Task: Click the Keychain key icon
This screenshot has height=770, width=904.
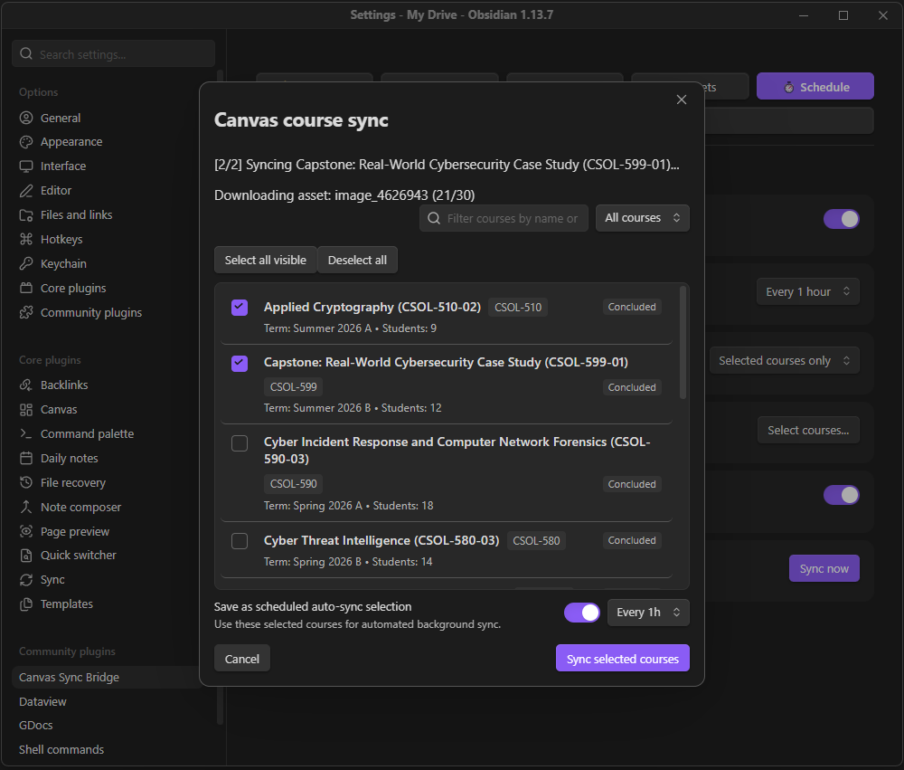Action: pos(26,264)
